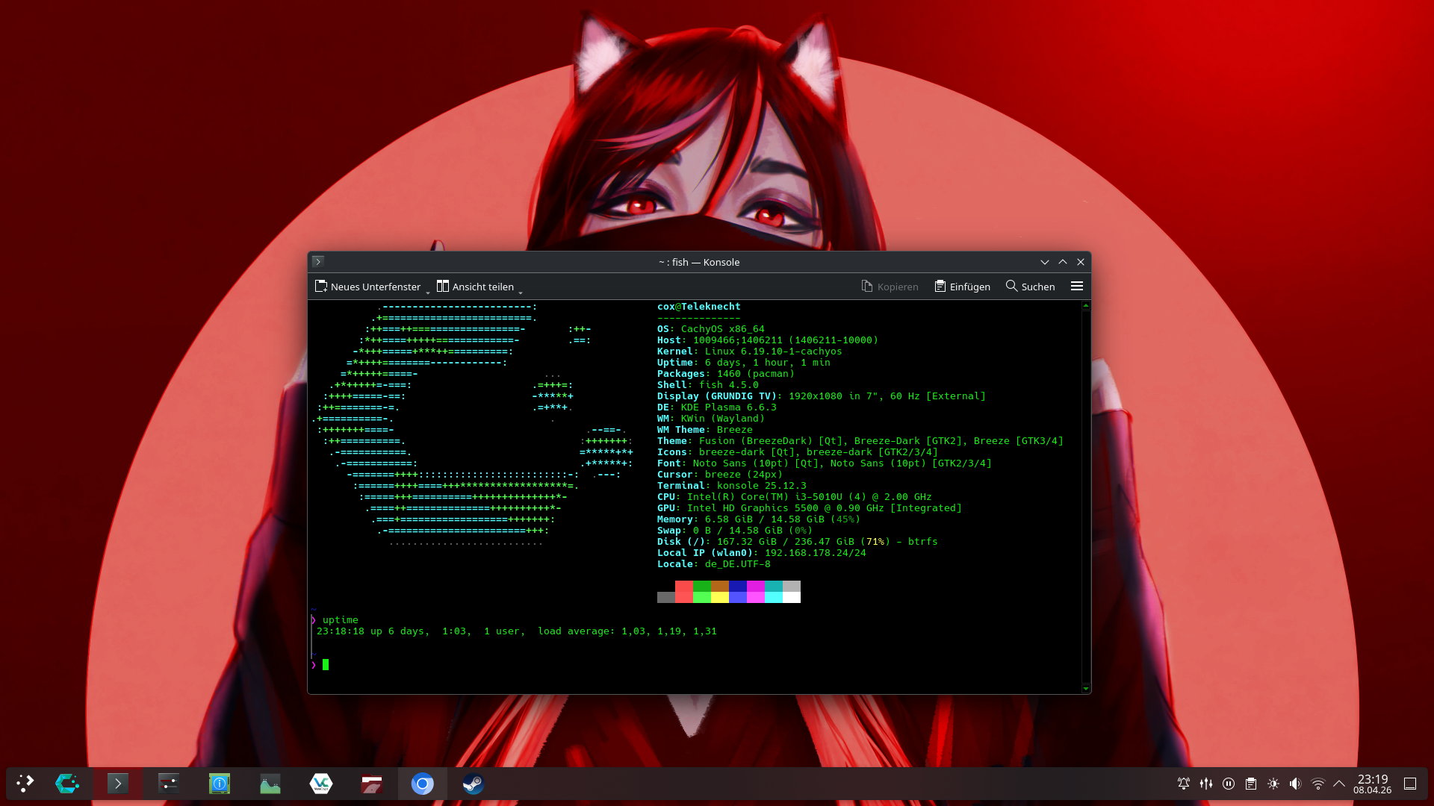1434x806 pixels.
Task: Open the audio mixer tray icon
Action: (1206, 784)
